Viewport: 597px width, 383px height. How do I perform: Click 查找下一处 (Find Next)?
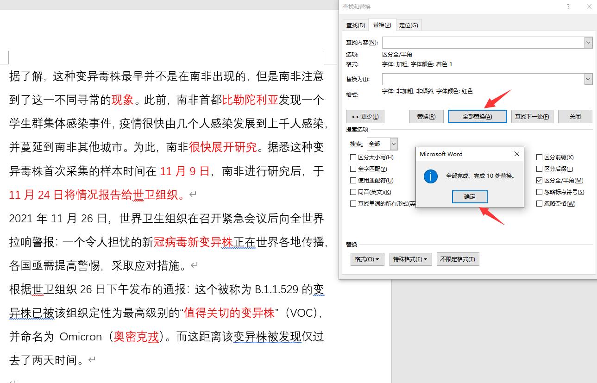(532, 116)
